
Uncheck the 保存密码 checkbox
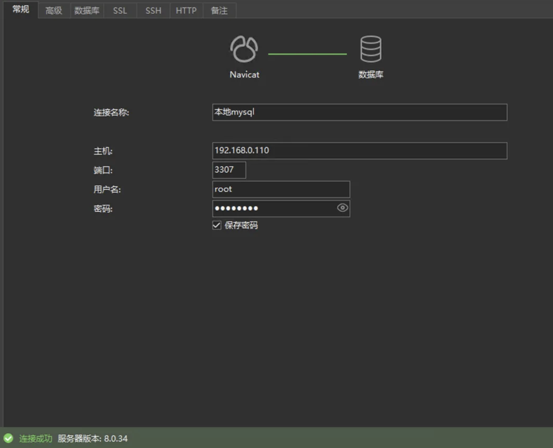tap(217, 225)
